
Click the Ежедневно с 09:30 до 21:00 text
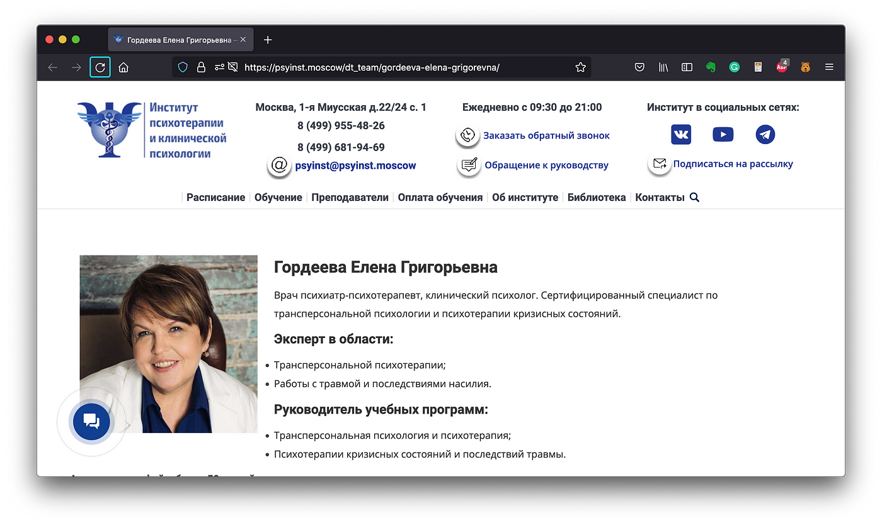point(532,107)
